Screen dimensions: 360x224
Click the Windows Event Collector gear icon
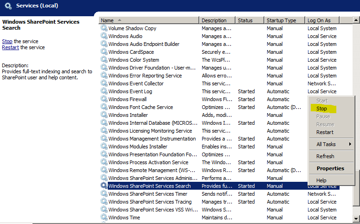point(104,83)
